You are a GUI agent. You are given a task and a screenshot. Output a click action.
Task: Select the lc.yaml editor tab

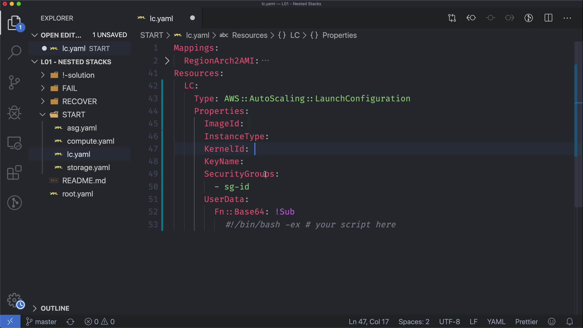(x=161, y=19)
